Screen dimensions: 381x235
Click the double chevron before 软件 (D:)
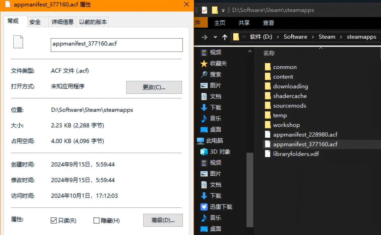point(244,37)
